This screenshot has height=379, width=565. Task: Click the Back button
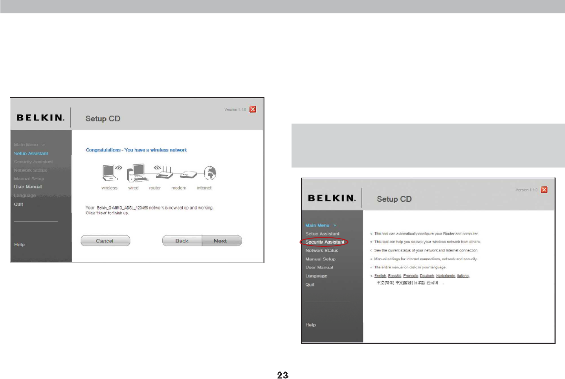[x=182, y=241]
